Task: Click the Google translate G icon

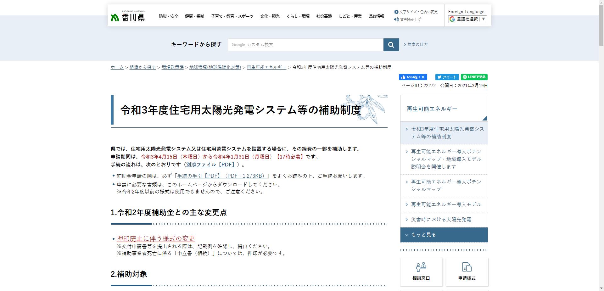Action: 452,19
